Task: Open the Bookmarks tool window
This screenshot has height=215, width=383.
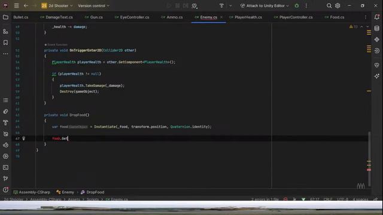Action: 5,42
